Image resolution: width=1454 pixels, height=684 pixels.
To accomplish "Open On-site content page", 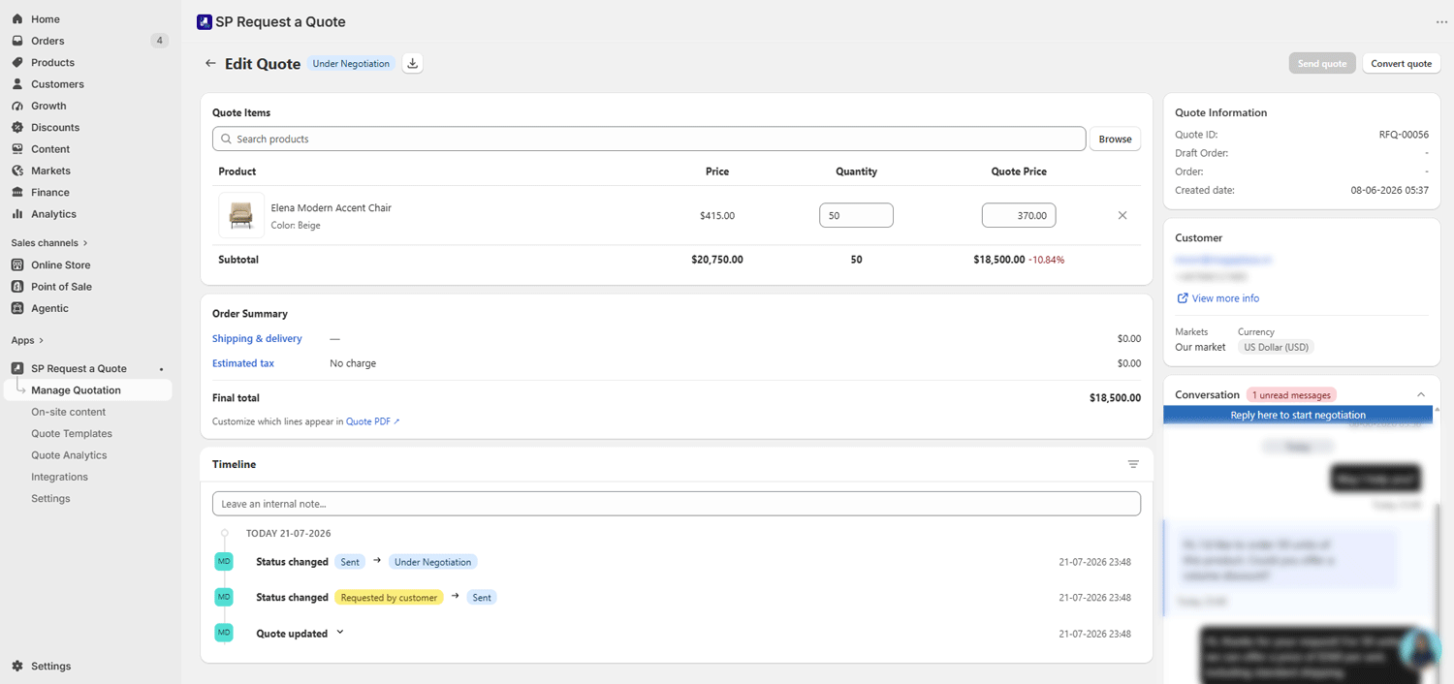I will (68, 412).
